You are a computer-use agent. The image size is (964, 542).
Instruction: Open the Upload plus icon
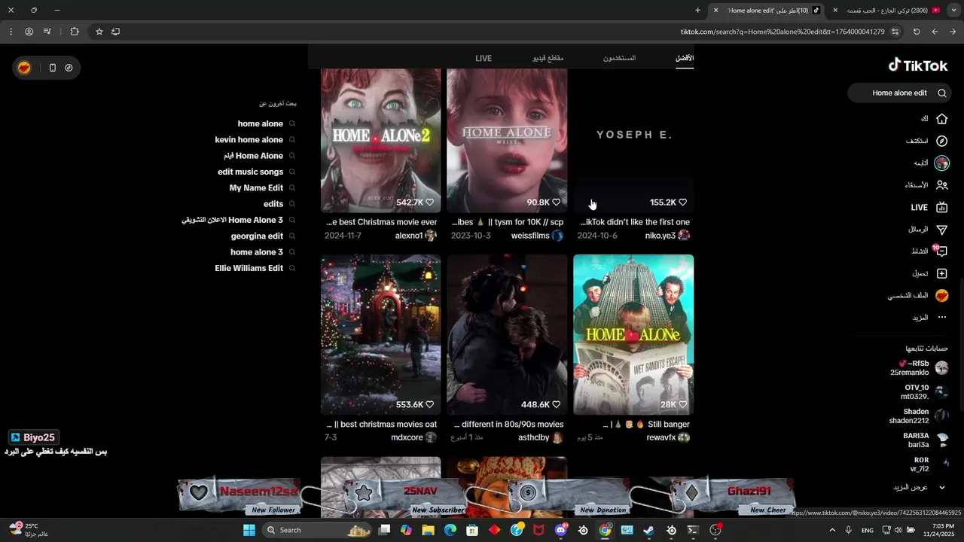(941, 273)
